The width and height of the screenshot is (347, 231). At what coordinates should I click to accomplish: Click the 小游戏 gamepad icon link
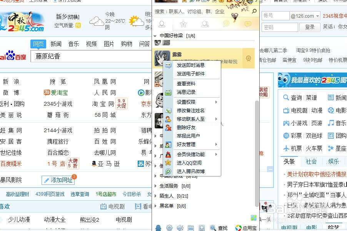coord(286,123)
